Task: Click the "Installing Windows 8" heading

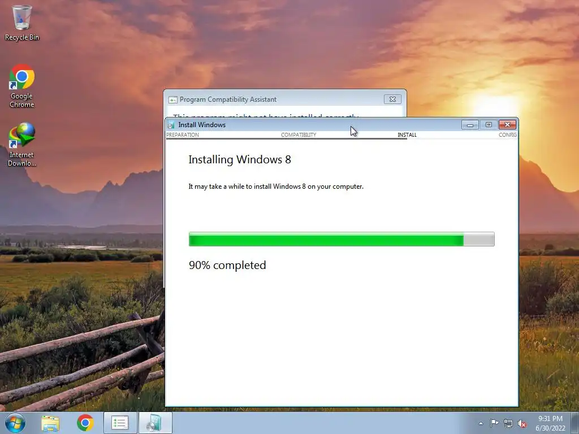Action: coord(240,159)
